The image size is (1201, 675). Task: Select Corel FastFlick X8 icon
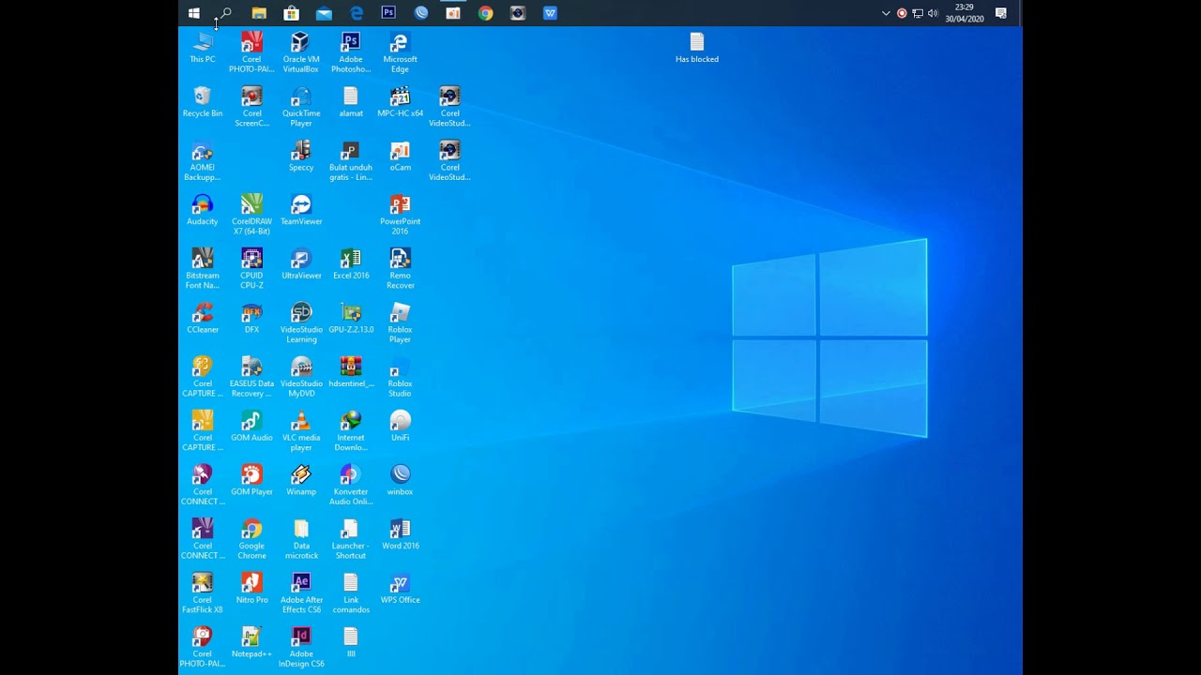[x=203, y=593]
